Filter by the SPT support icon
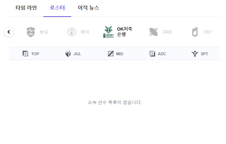 tap(195, 54)
